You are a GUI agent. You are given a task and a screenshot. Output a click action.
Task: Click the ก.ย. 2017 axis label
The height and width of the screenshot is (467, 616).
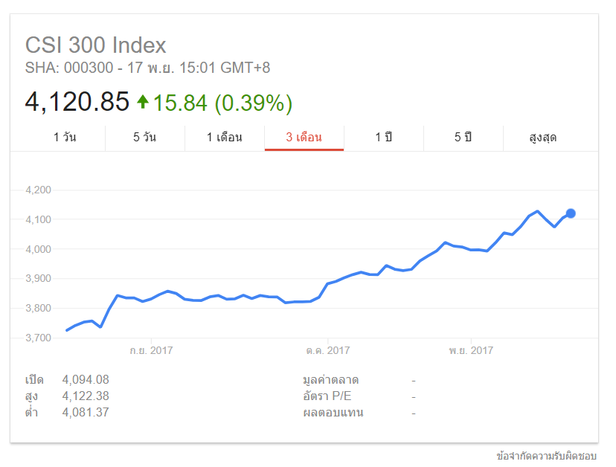[x=151, y=350]
